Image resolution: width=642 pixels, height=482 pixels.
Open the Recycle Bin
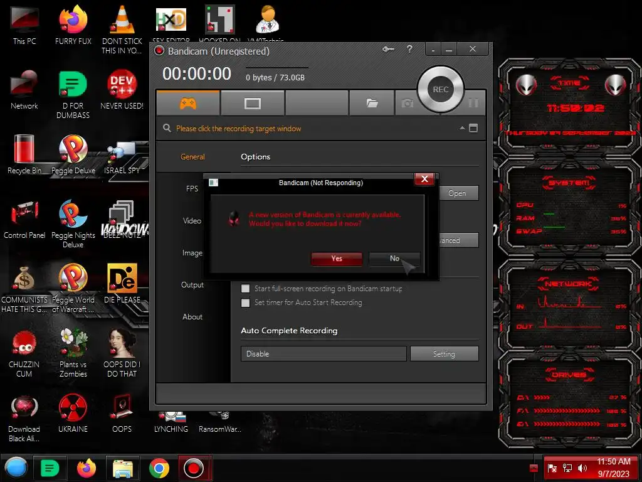(24, 154)
